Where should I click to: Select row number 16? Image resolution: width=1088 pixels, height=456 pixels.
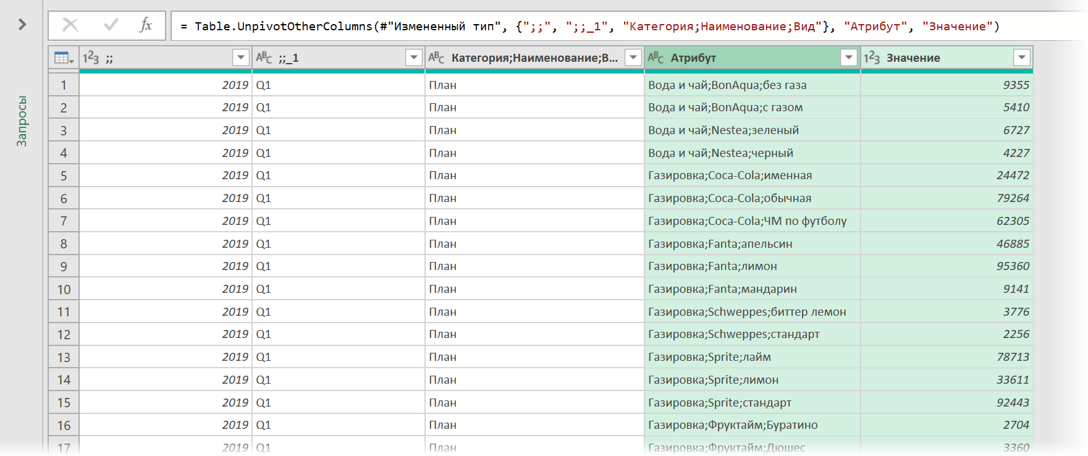click(64, 425)
